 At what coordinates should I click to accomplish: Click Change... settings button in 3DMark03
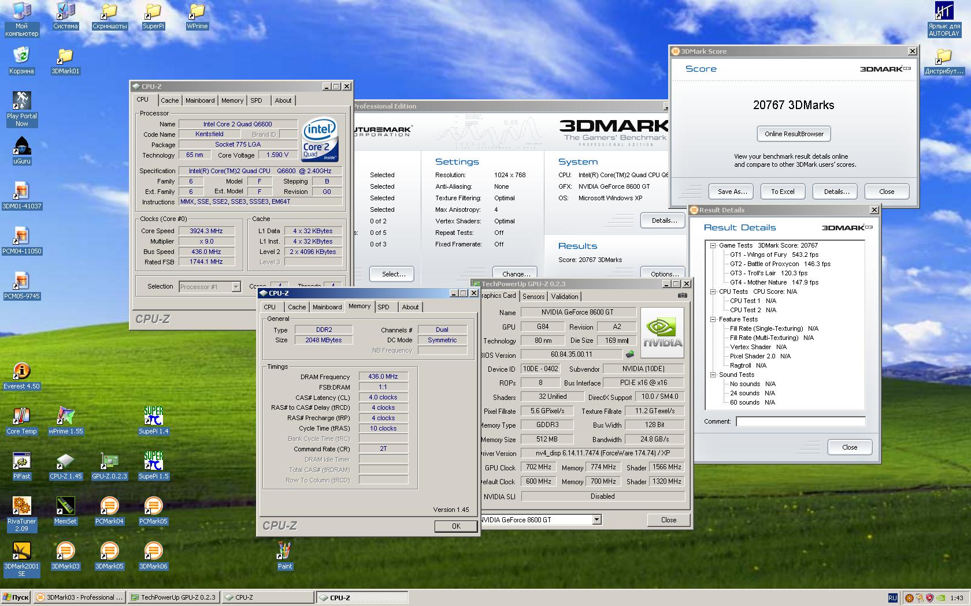click(x=516, y=274)
